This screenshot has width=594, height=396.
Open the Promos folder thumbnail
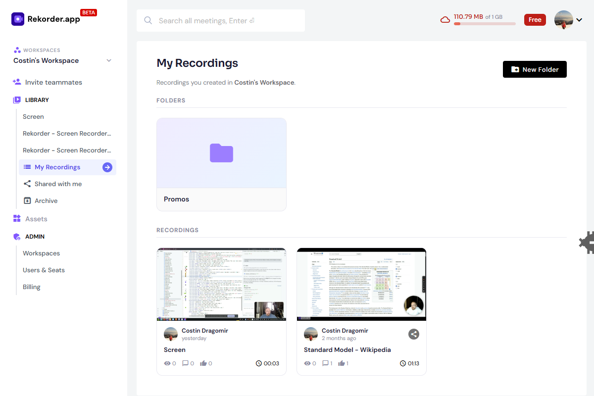(x=221, y=153)
